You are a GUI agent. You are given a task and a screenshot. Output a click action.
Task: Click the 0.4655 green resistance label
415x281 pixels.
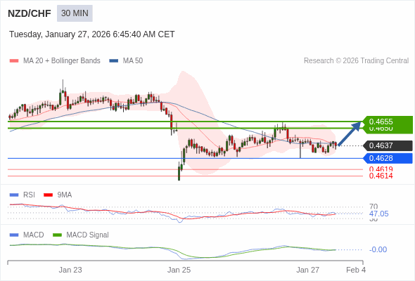388,122
